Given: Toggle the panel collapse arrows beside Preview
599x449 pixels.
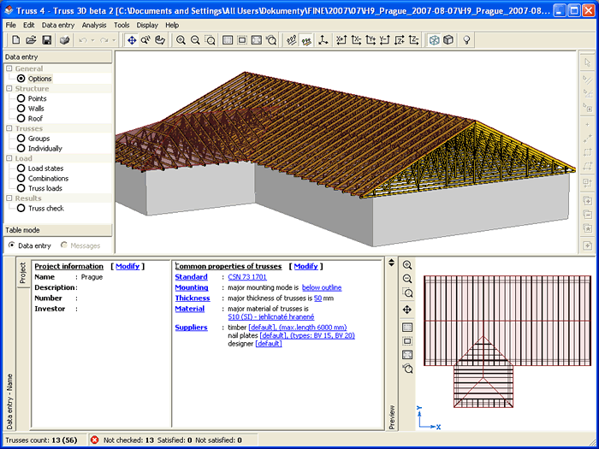Looking at the screenshot, I should [x=392, y=263].
